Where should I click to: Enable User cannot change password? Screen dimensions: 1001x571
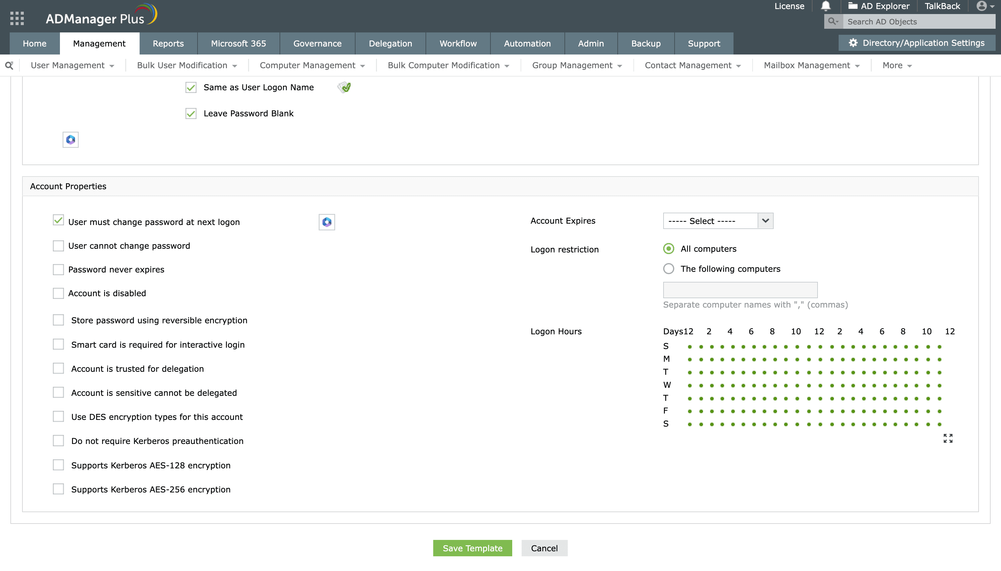pos(58,245)
